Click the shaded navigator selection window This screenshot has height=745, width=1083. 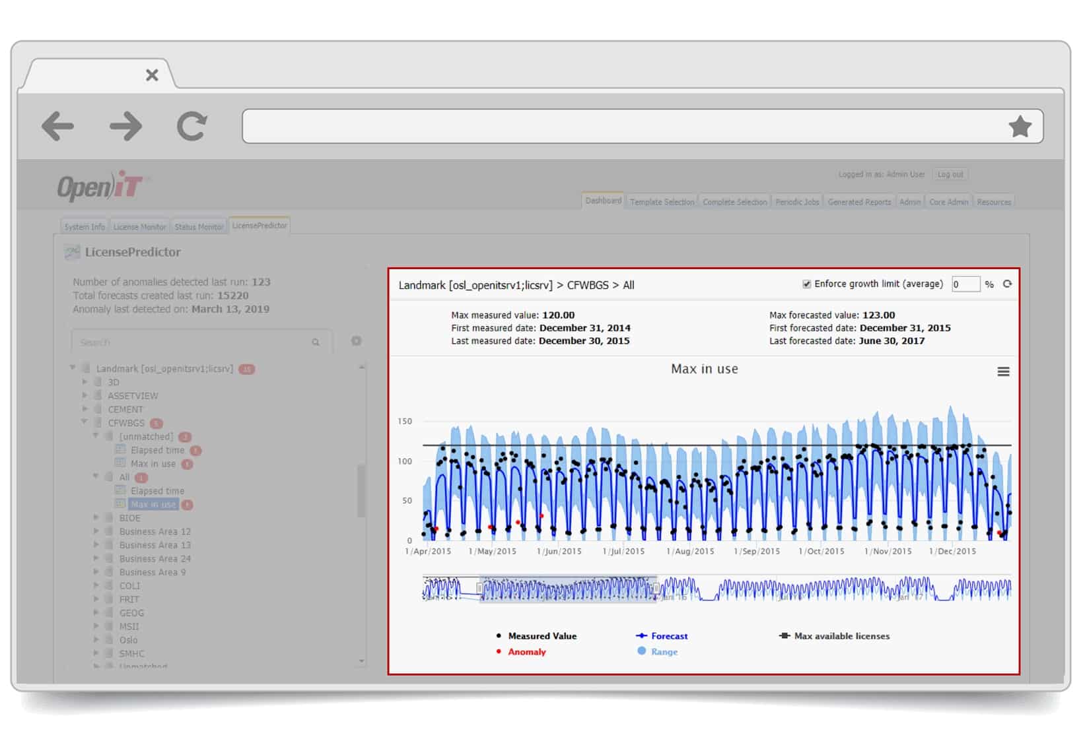click(x=568, y=589)
